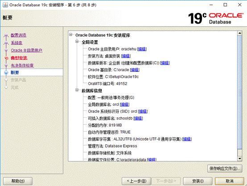
Task: Click the 保存响应文件(S) button
Action: coord(225,169)
